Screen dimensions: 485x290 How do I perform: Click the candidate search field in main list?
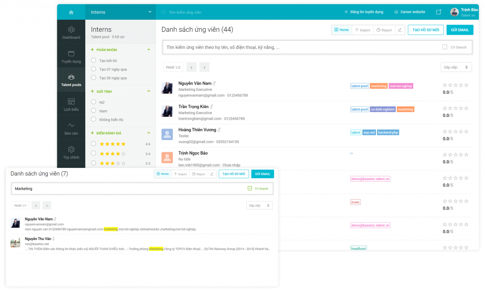298,47
